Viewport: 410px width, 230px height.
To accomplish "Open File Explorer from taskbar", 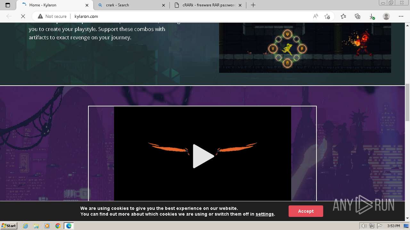I will click(x=36, y=226).
